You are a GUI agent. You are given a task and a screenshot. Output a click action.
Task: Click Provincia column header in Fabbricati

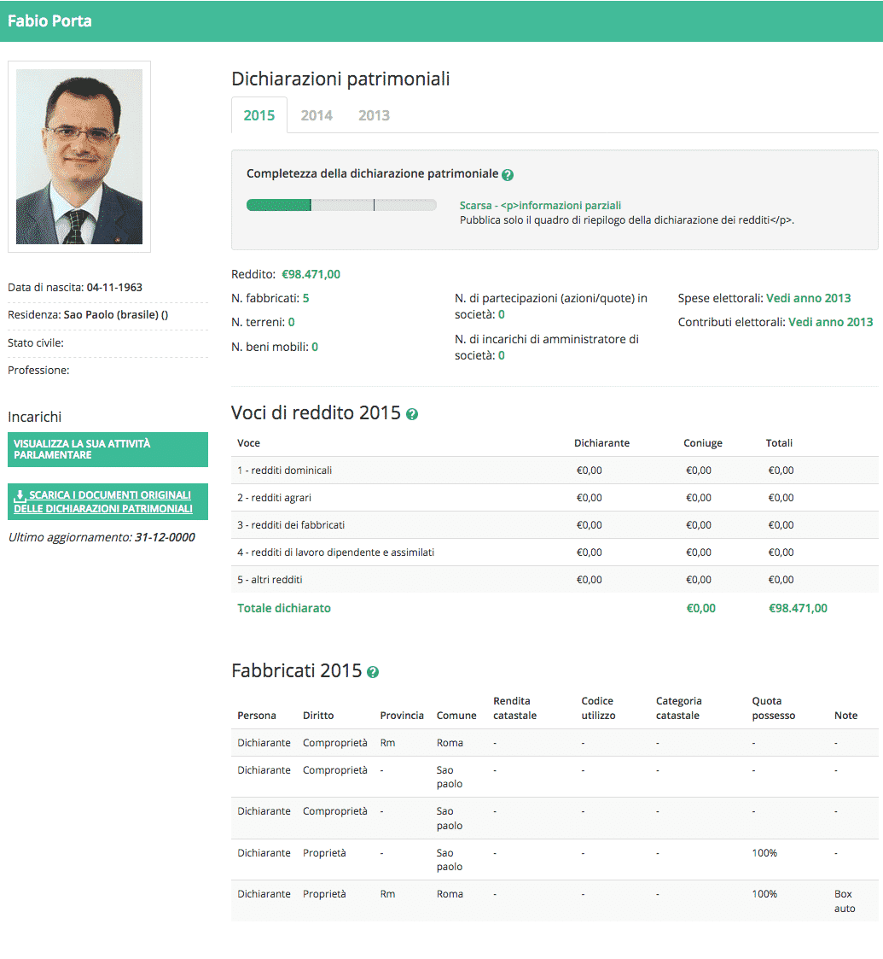click(x=402, y=716)
